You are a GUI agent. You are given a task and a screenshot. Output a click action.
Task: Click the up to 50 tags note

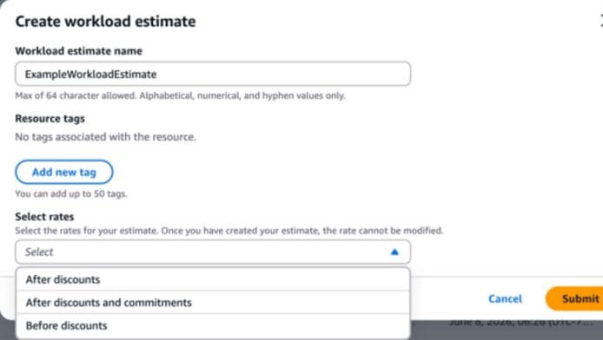click(x=70, y=193)
